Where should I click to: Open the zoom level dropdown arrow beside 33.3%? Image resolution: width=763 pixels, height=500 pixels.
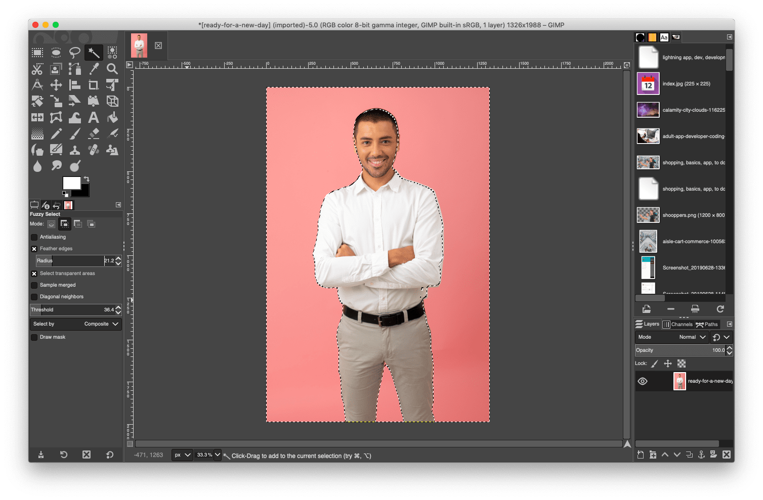pyautogui.click(x=218, y=455)
